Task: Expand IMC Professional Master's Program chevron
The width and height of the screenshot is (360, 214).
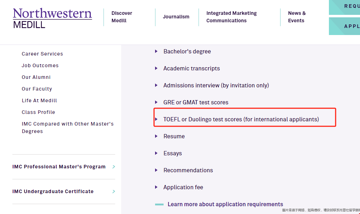Action: pos(114,167)
